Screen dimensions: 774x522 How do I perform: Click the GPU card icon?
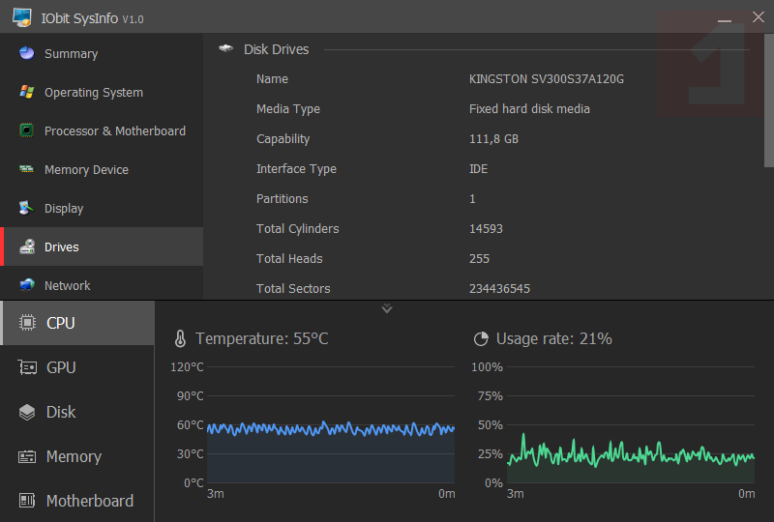point(27,367)
